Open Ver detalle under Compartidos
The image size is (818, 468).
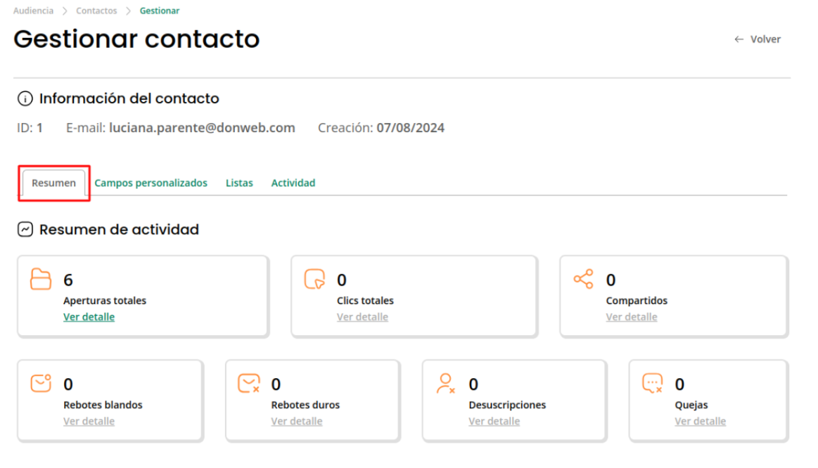coord(632,317)
